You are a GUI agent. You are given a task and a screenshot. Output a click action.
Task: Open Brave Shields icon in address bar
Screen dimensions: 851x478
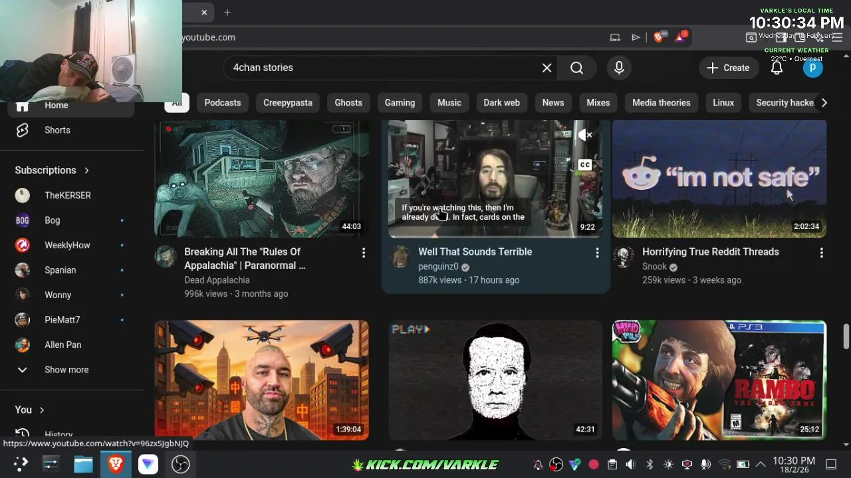[659, 37]
